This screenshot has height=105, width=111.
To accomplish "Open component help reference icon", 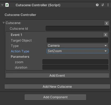I will pos(97,5).
